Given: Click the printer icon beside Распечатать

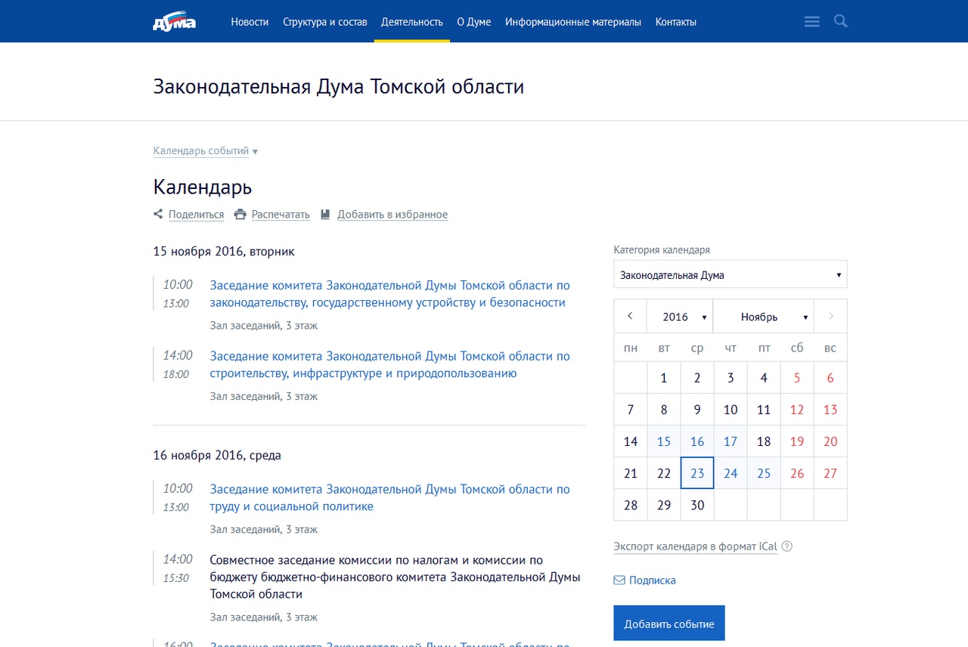Looking at the screenshot, I should point(240,215).
